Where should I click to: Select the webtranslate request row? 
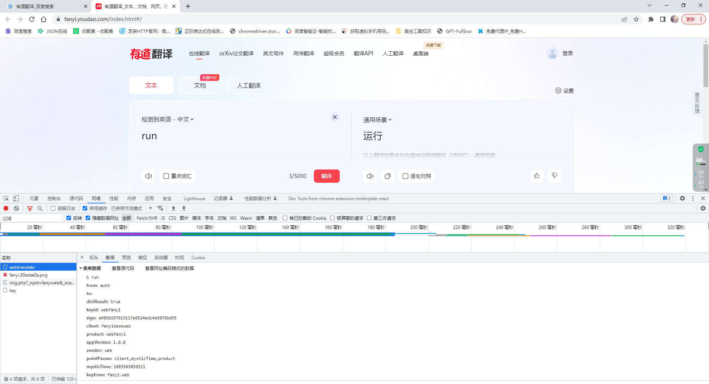38,267
